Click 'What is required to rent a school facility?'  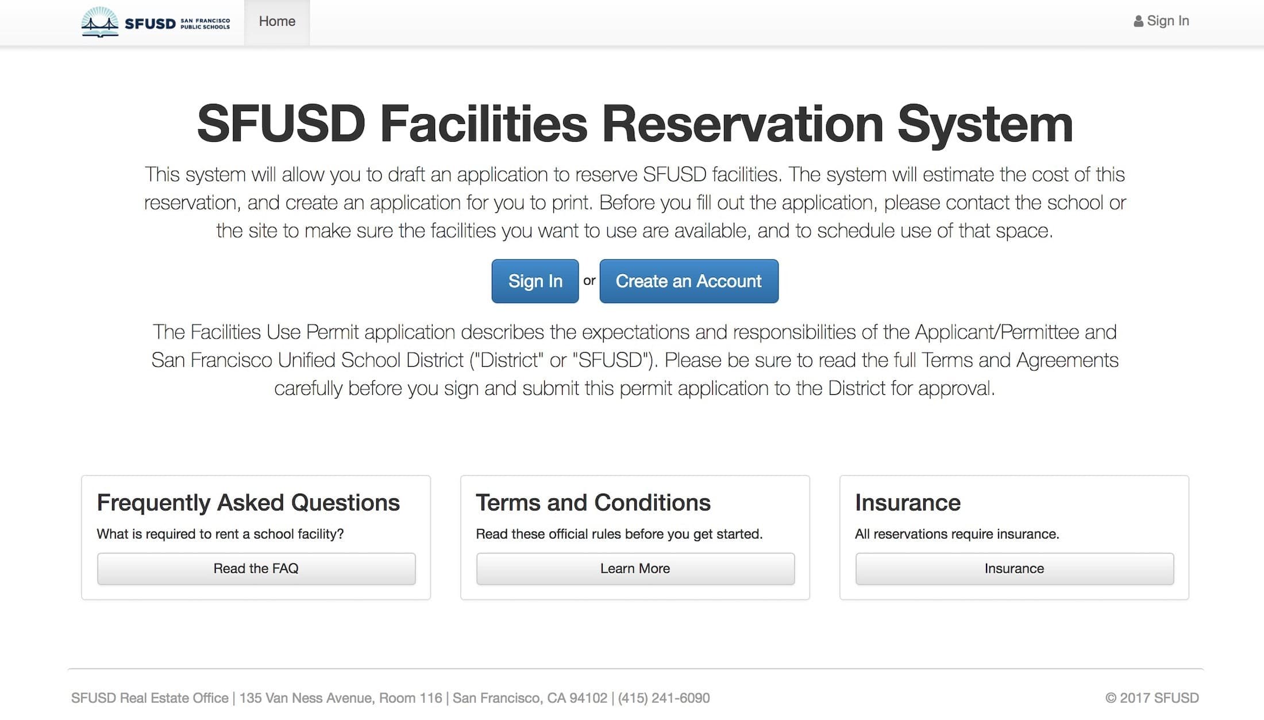(x=220, y=535)
